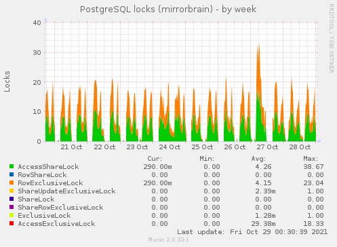This screenshot has height=247, width=337.
Task: Select the ShareLock legend label
Action: coord(36,199)
